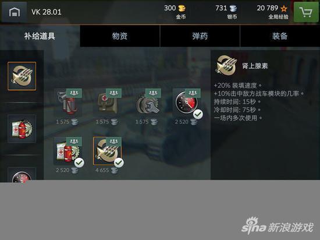The height and width of the screenshot is (240, 320).
Task: Select the fire extinguisher consumable
Action: click(x=67, y=103)
